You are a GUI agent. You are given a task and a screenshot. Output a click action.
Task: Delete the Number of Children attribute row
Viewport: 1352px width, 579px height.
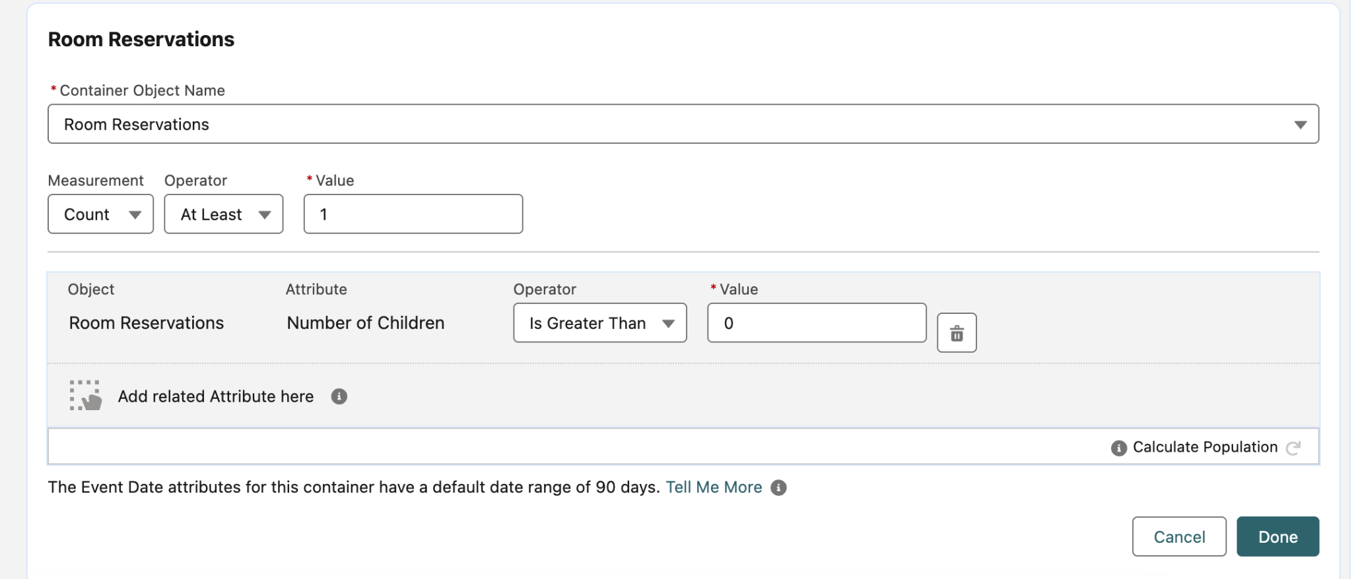(x=957, y=333)
